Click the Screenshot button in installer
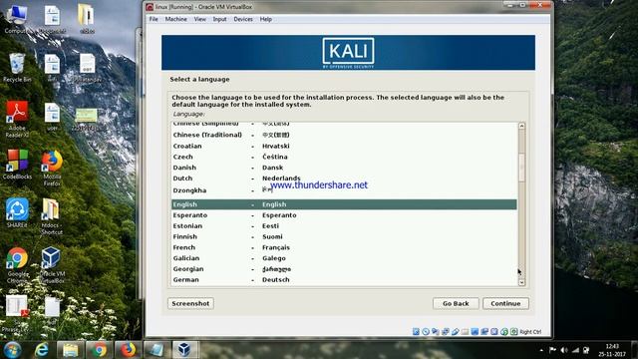Screen dimensions: 638x359 190,303
